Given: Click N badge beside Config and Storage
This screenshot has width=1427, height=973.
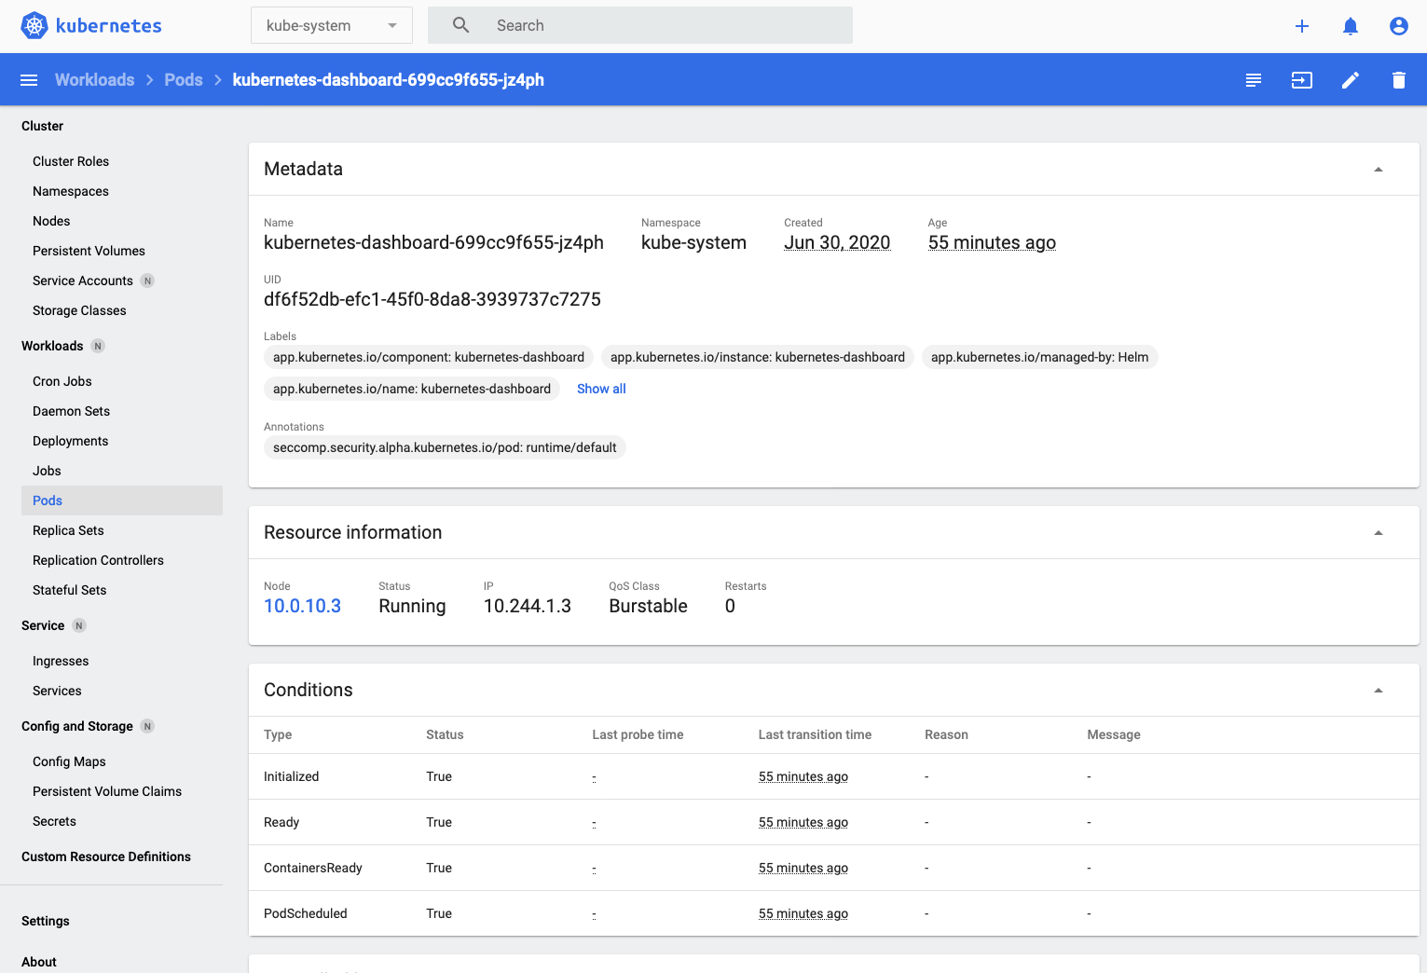Looking at the screenshot, I should 147,726.
